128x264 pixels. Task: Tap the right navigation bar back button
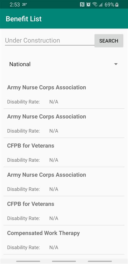100,261
